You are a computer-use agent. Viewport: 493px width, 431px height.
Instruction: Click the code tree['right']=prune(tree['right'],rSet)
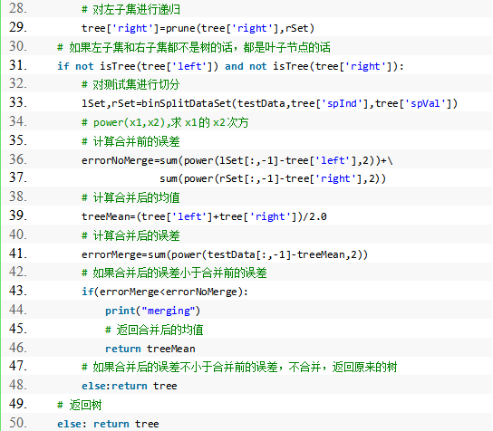point(198,28)
